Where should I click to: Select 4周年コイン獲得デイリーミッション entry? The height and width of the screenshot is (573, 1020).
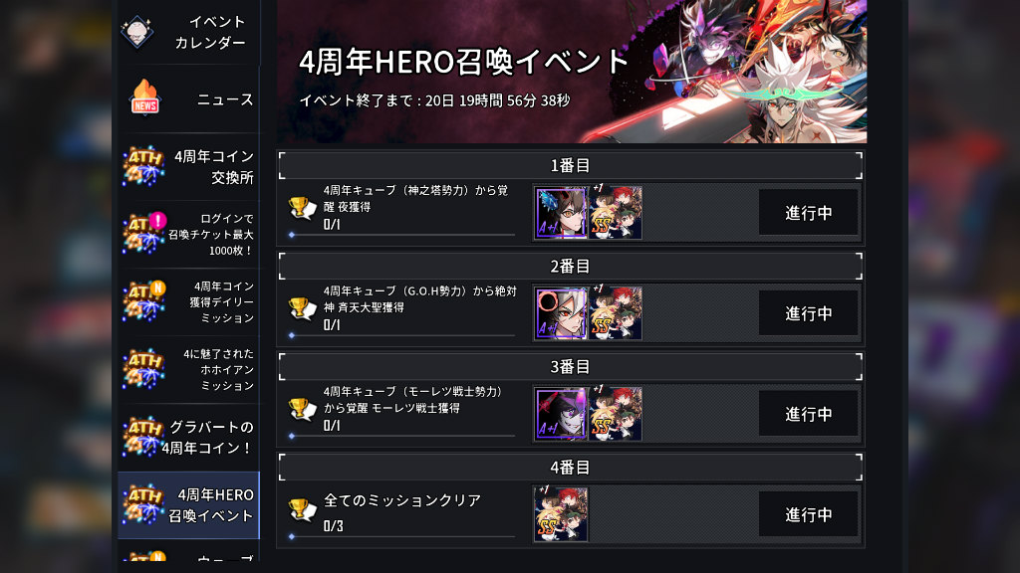point(188,302)
